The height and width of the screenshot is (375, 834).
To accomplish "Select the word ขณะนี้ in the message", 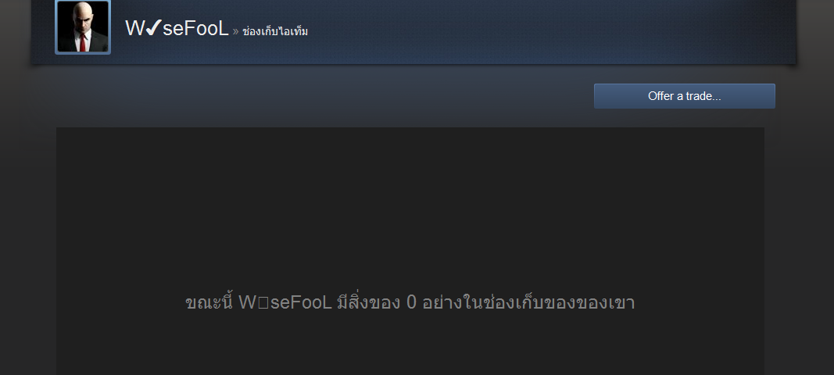I will pos(209,302).
